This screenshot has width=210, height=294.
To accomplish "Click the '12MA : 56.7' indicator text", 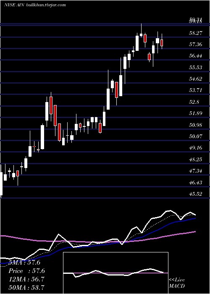I will (26, 279).
